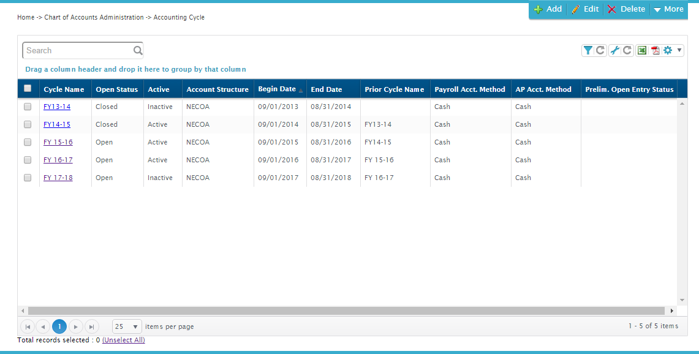Go to next page

(76, 327)
